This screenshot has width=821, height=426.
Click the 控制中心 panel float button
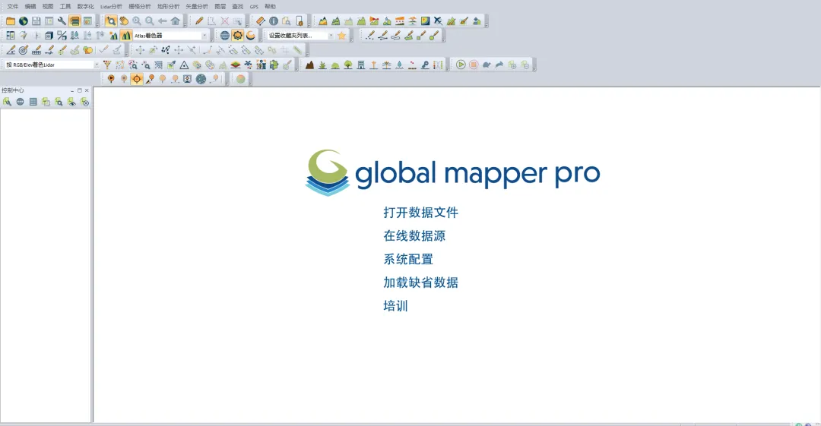80,90
